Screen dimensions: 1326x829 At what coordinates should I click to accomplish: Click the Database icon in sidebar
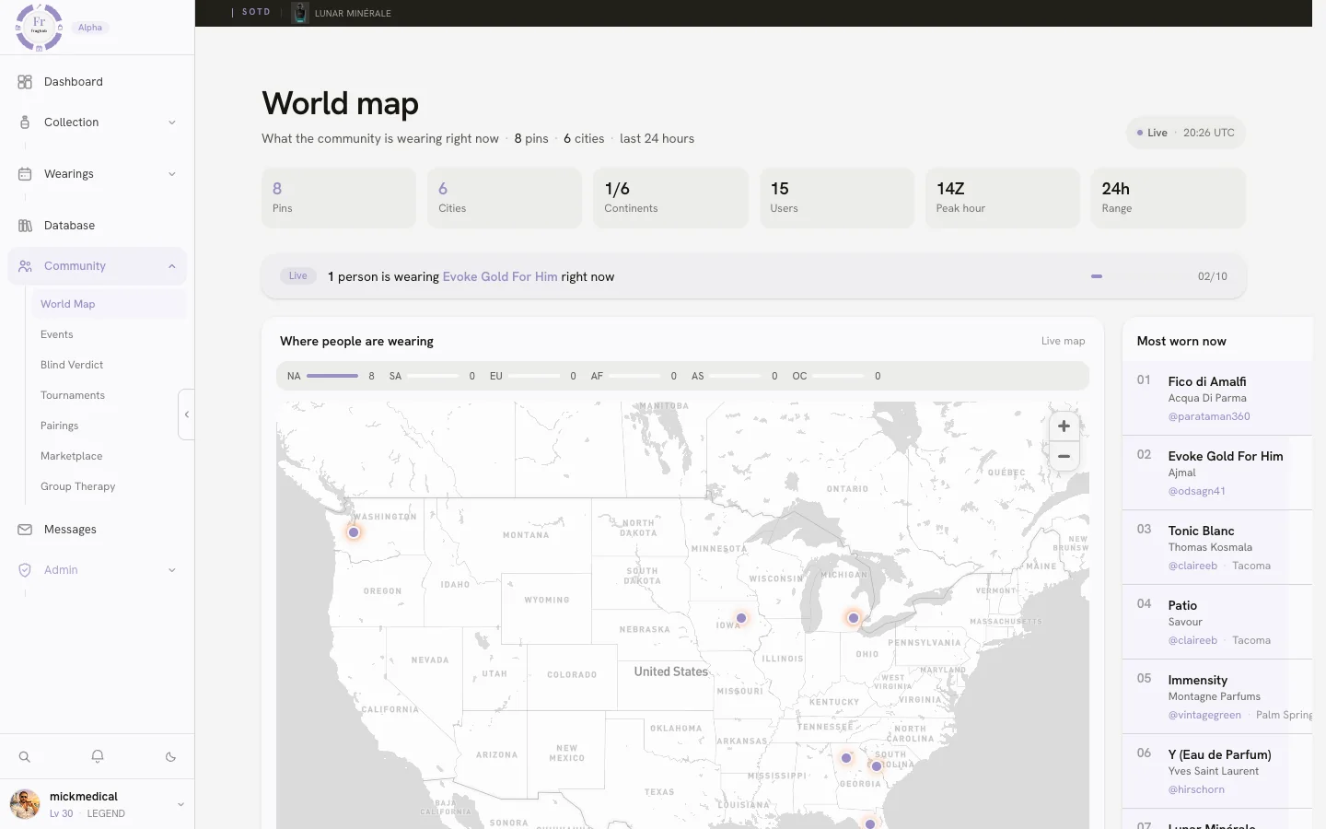click(25, 226)
